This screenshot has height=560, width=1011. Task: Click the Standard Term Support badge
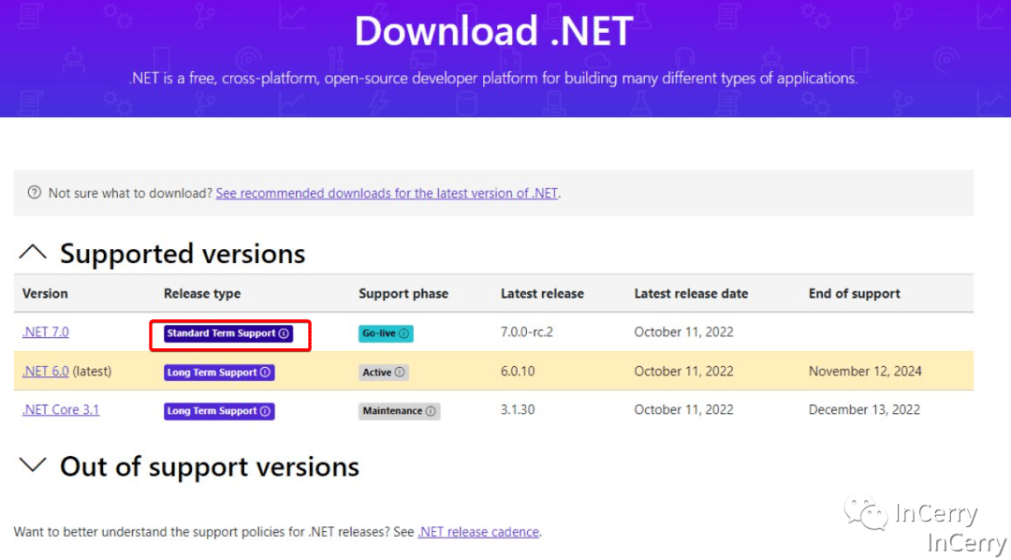(221, 333)
